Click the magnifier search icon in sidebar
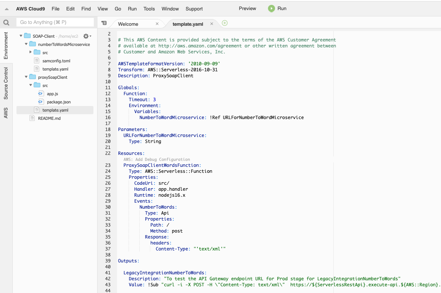The image size is (441, 293). [6, 22]
